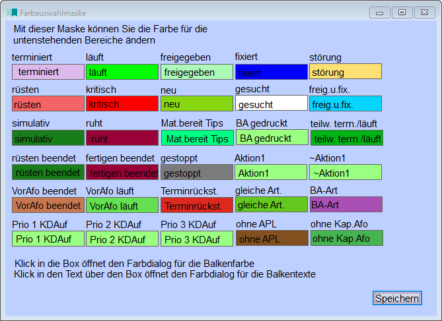
Task: Click the fertigen beendet color box
Action: [122, 172]
